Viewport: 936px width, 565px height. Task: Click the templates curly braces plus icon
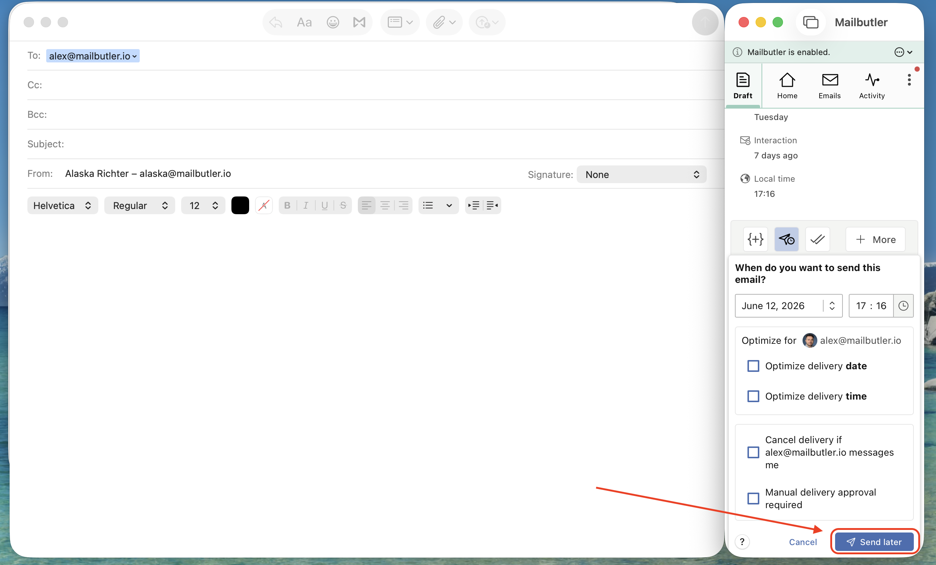coord(755,239)
